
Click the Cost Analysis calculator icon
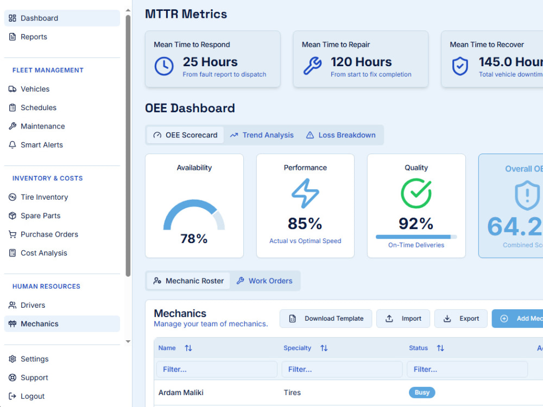click(12, 253)
